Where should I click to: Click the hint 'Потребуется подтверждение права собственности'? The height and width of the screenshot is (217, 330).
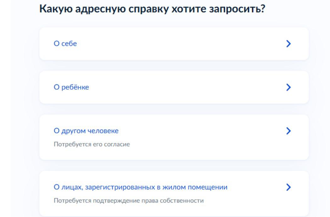(129, 201)
